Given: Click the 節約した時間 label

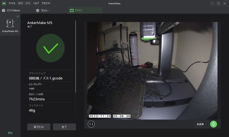Looking at the screenshot, I should coord(36,94).
